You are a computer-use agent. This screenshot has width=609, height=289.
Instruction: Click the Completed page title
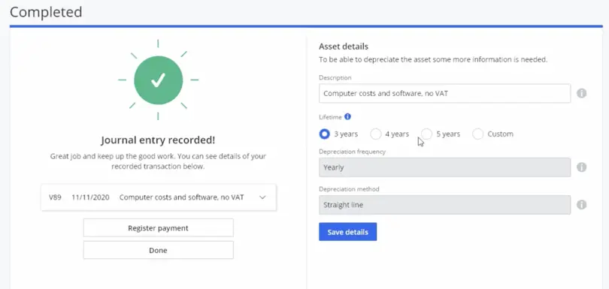[46, 12]
